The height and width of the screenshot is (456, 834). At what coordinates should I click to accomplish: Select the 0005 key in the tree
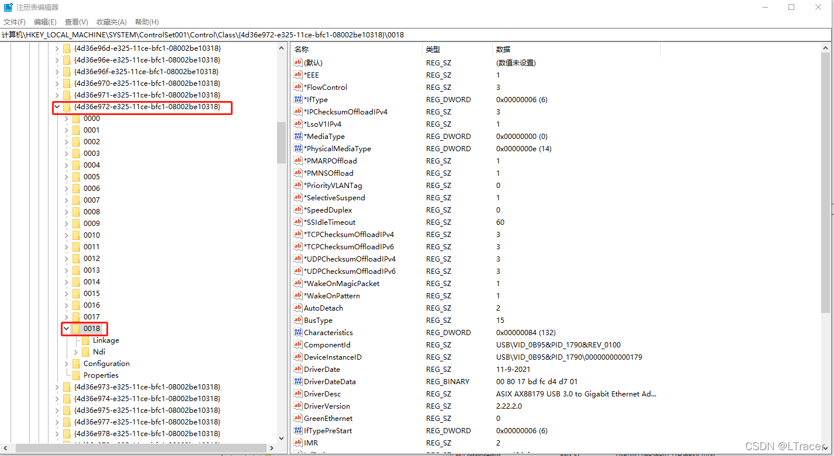92,176
